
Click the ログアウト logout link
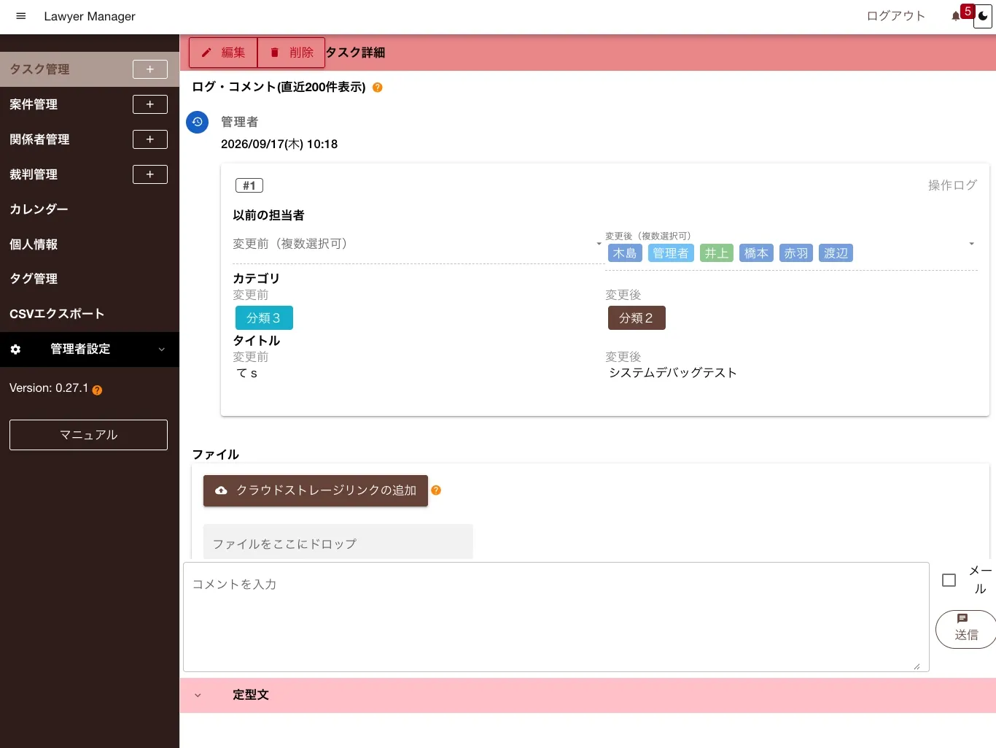click(896, 16)
